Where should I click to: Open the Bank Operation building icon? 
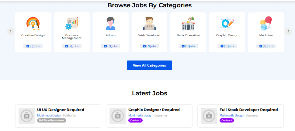188,23
